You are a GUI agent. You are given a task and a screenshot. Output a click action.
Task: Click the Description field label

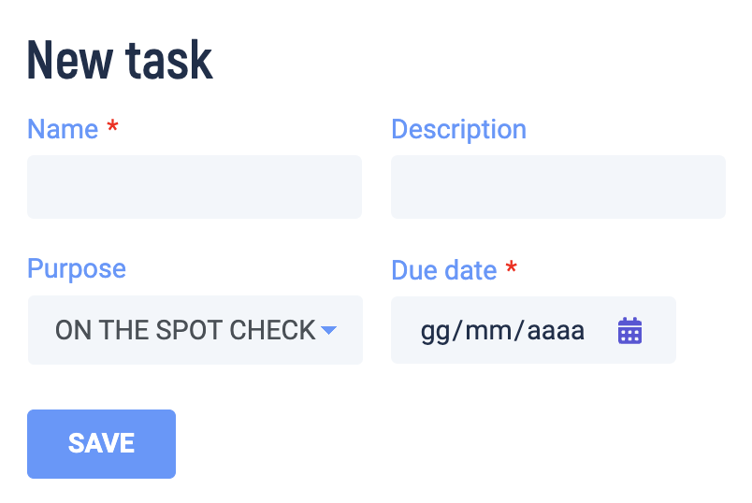click(x=458, y=129)
